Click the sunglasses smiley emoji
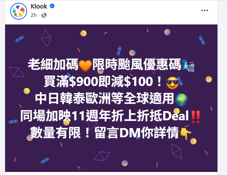Viewport: 227px width, 175px height. click(x=172, y=83)
